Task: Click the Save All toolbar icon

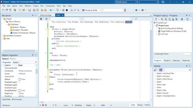Action: [x=34, y=10]
